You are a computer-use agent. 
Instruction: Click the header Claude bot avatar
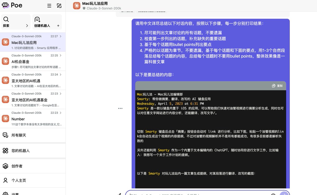point(77,6)
